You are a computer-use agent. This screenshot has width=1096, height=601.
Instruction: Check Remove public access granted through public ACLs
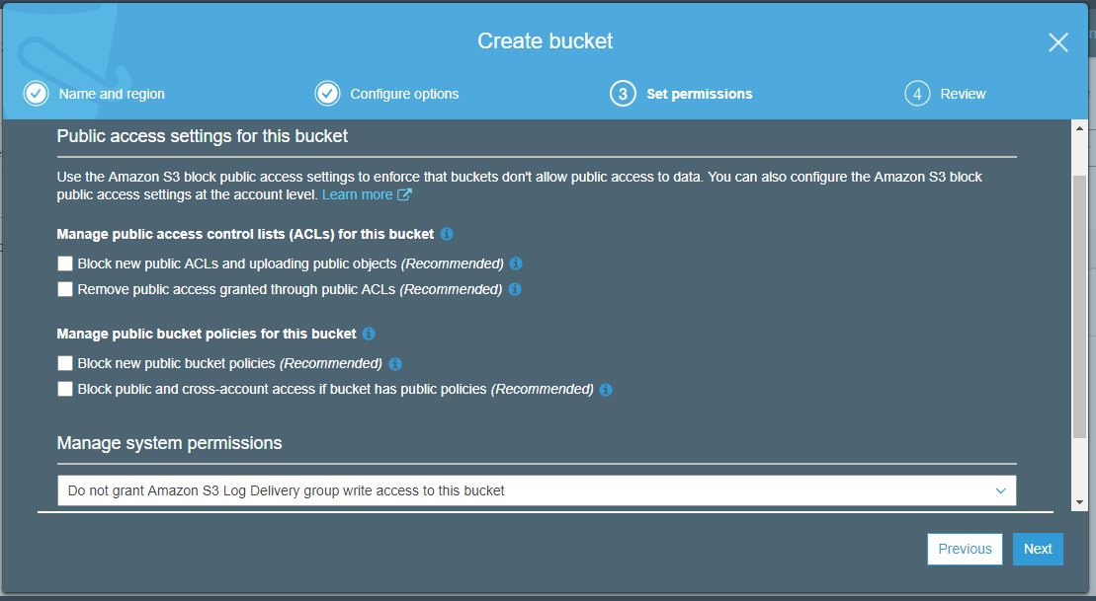[65, 289]
